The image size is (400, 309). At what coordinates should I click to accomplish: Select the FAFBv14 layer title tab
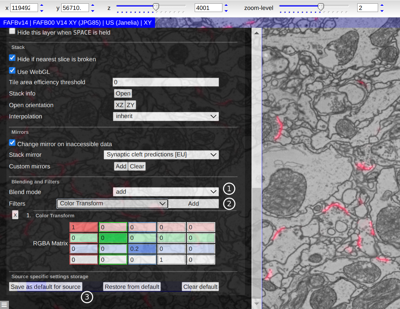point(77,23)
